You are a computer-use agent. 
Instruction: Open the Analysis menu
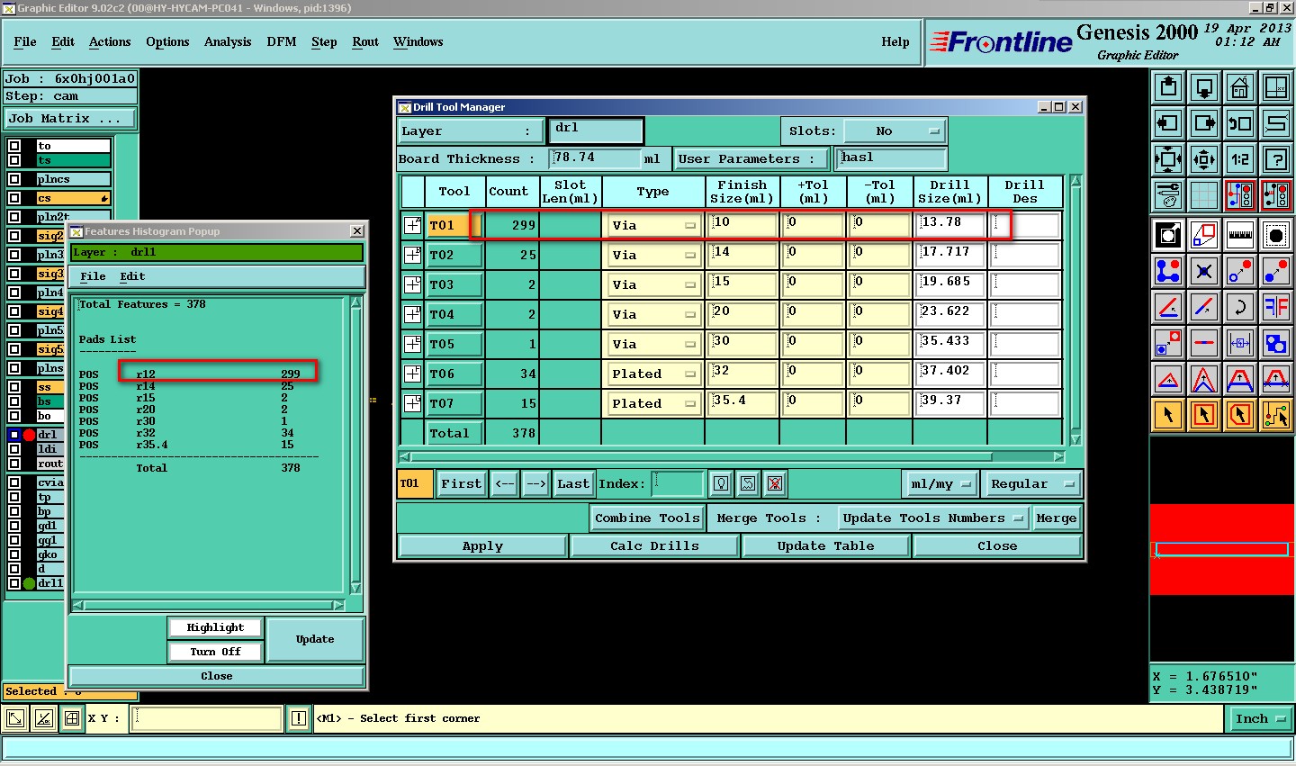click(228, 42)
